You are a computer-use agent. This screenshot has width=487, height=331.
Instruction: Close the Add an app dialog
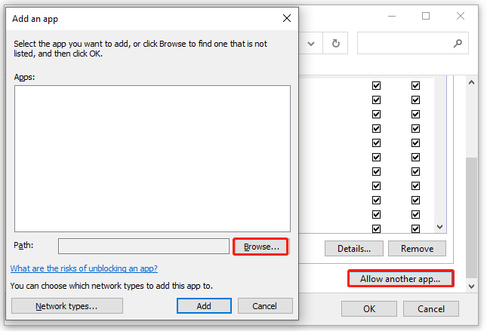[x=287, y=18]
